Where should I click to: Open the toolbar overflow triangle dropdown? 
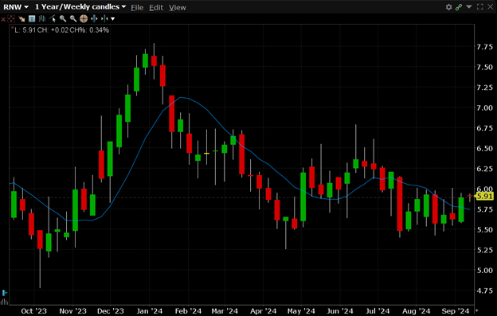(x=112, y=19)
